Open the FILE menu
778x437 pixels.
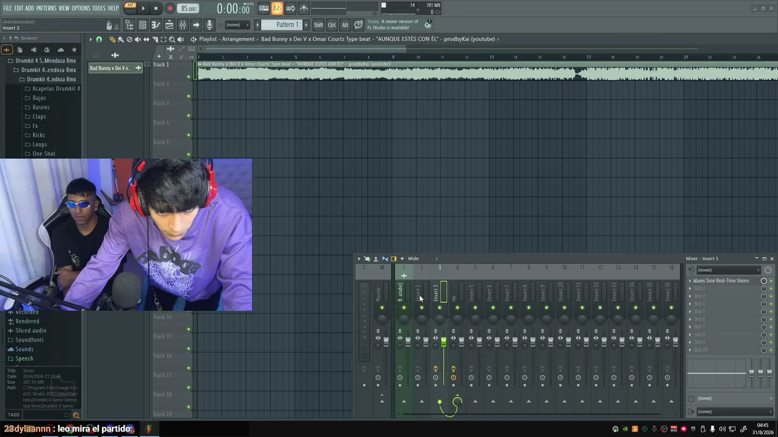click(7, 8)
